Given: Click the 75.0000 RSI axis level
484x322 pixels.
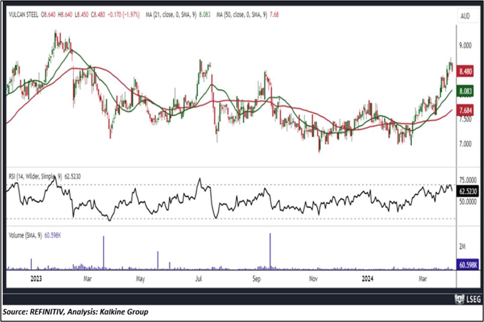Looking at the screenshot, I should pyautogui.click(x=468, y=180).
